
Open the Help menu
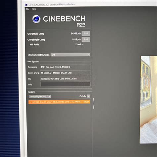pyautogui.click(x=34, y=9)
